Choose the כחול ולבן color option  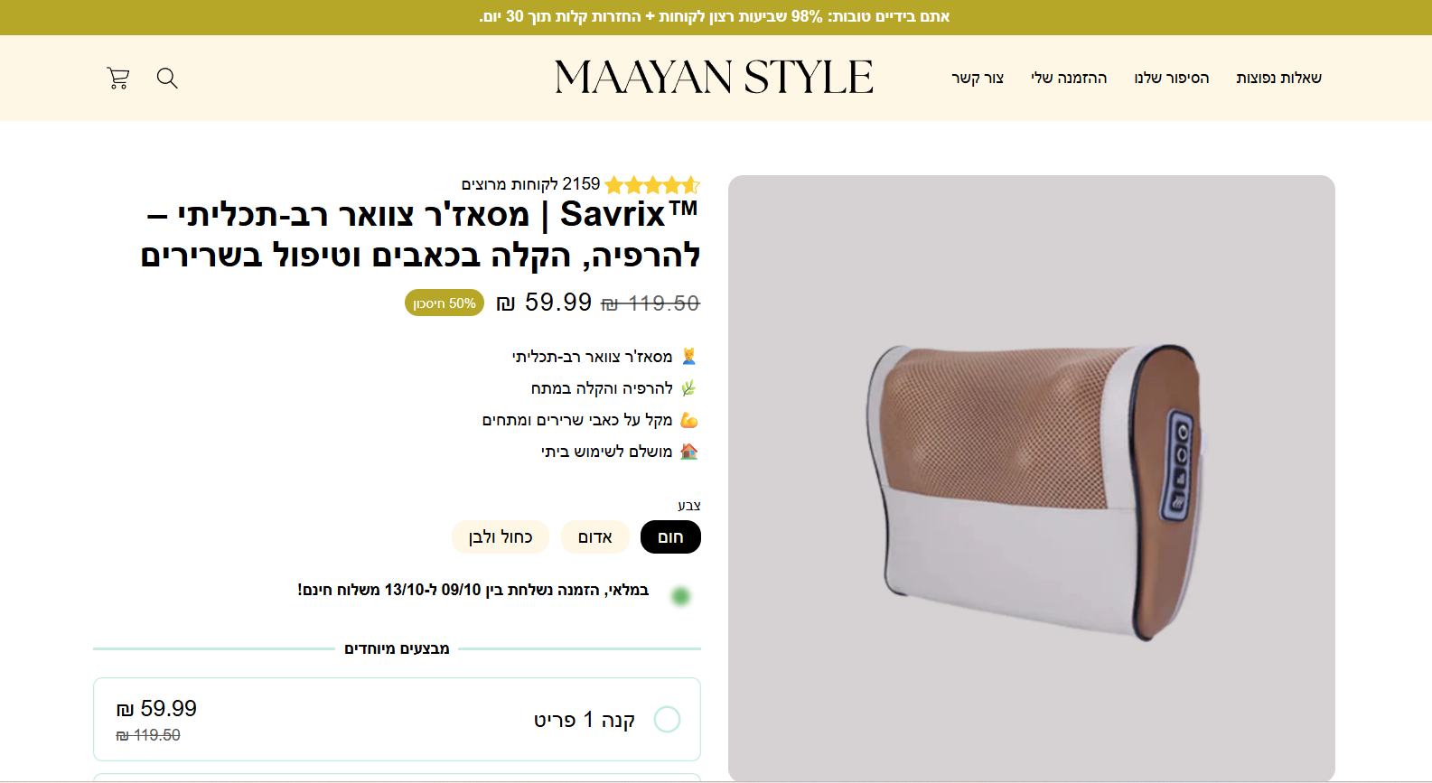pos(501,537)
